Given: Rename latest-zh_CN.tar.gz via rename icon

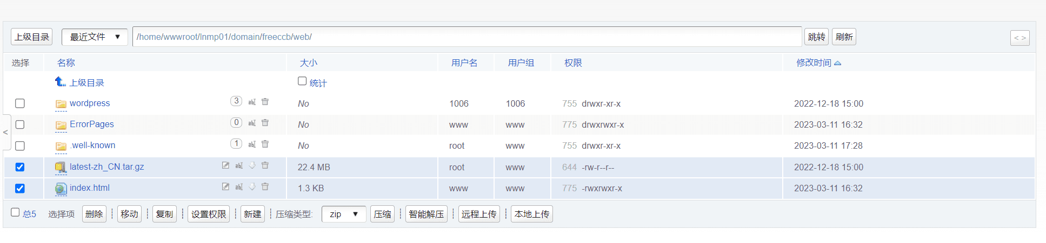Looking at the screenshot, I should pyautogui.click(x=239, y=165).
